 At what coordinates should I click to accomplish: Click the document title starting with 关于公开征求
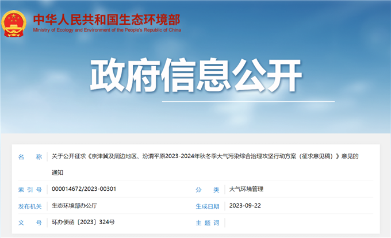(205, 156)
